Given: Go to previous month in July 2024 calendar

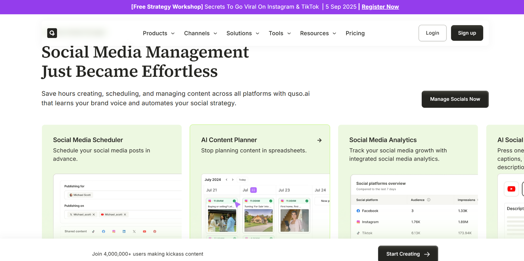Looking at the screenshot, I should point(226,180).
